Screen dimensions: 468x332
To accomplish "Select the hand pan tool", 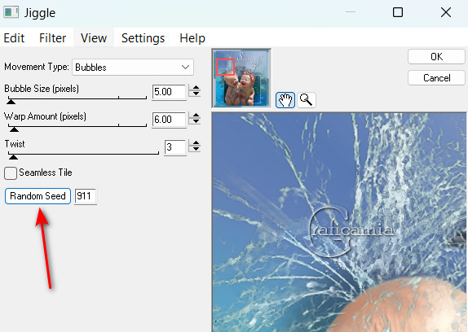I will tap(285, 100).
